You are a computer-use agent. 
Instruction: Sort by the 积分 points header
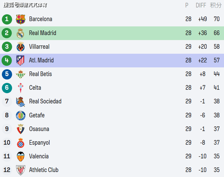pos(216,5)
